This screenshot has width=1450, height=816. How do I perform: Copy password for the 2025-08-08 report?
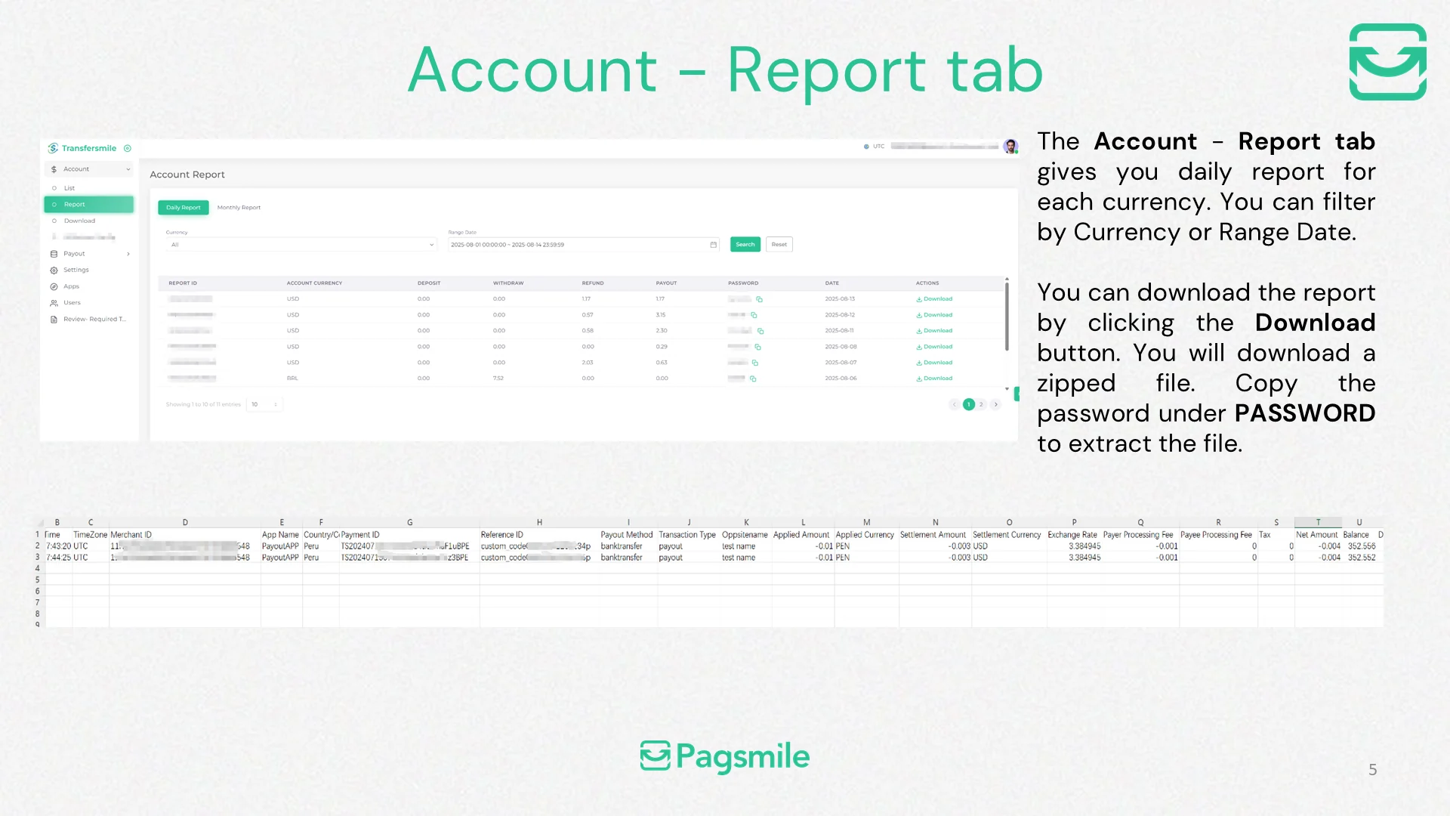click(x=757, y=347)
